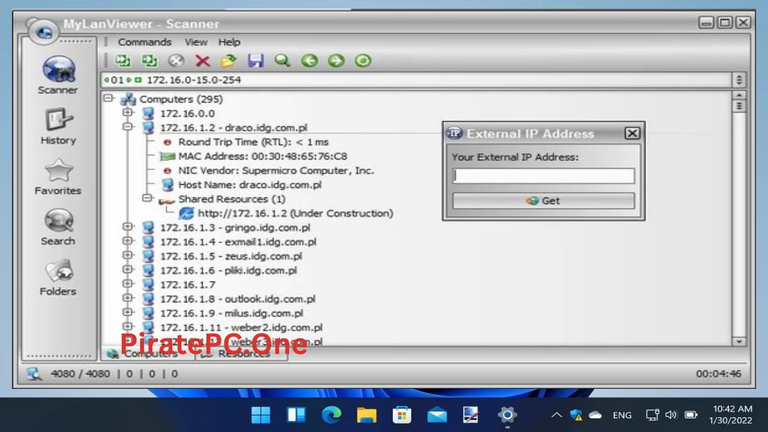This screenshot has height=432, width=768.
Task: Collapse the Shared Resources (1) node
Action: point(147,197)
